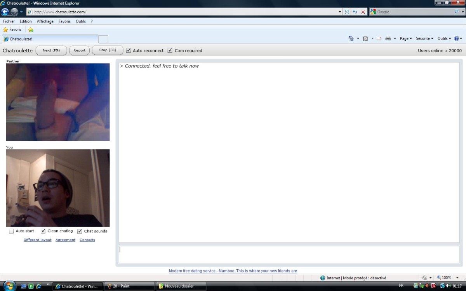Launch the green quick launch icon
The height and width of the screenshot is (291, 466).
[x=31, y=286]
